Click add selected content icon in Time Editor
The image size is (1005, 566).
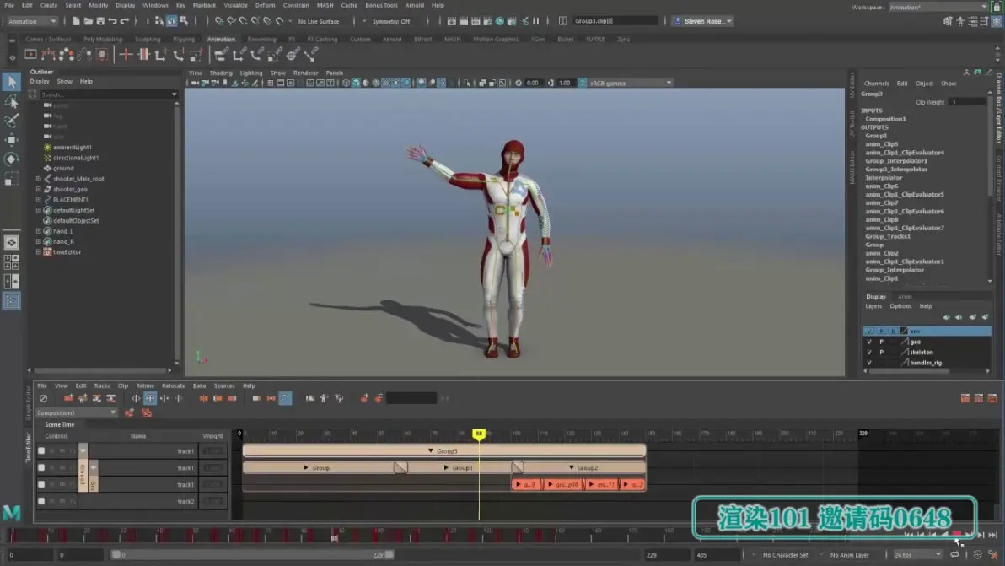(x=68, y=399)
